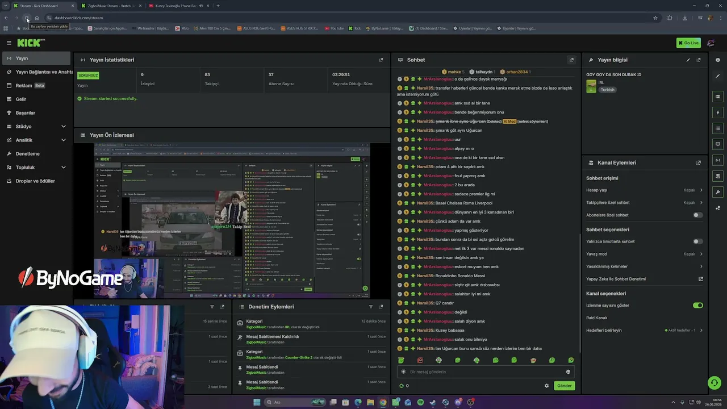The image size is (727, 409).
Task: Open the emoji picker in message box
Action: pos(568,372)
